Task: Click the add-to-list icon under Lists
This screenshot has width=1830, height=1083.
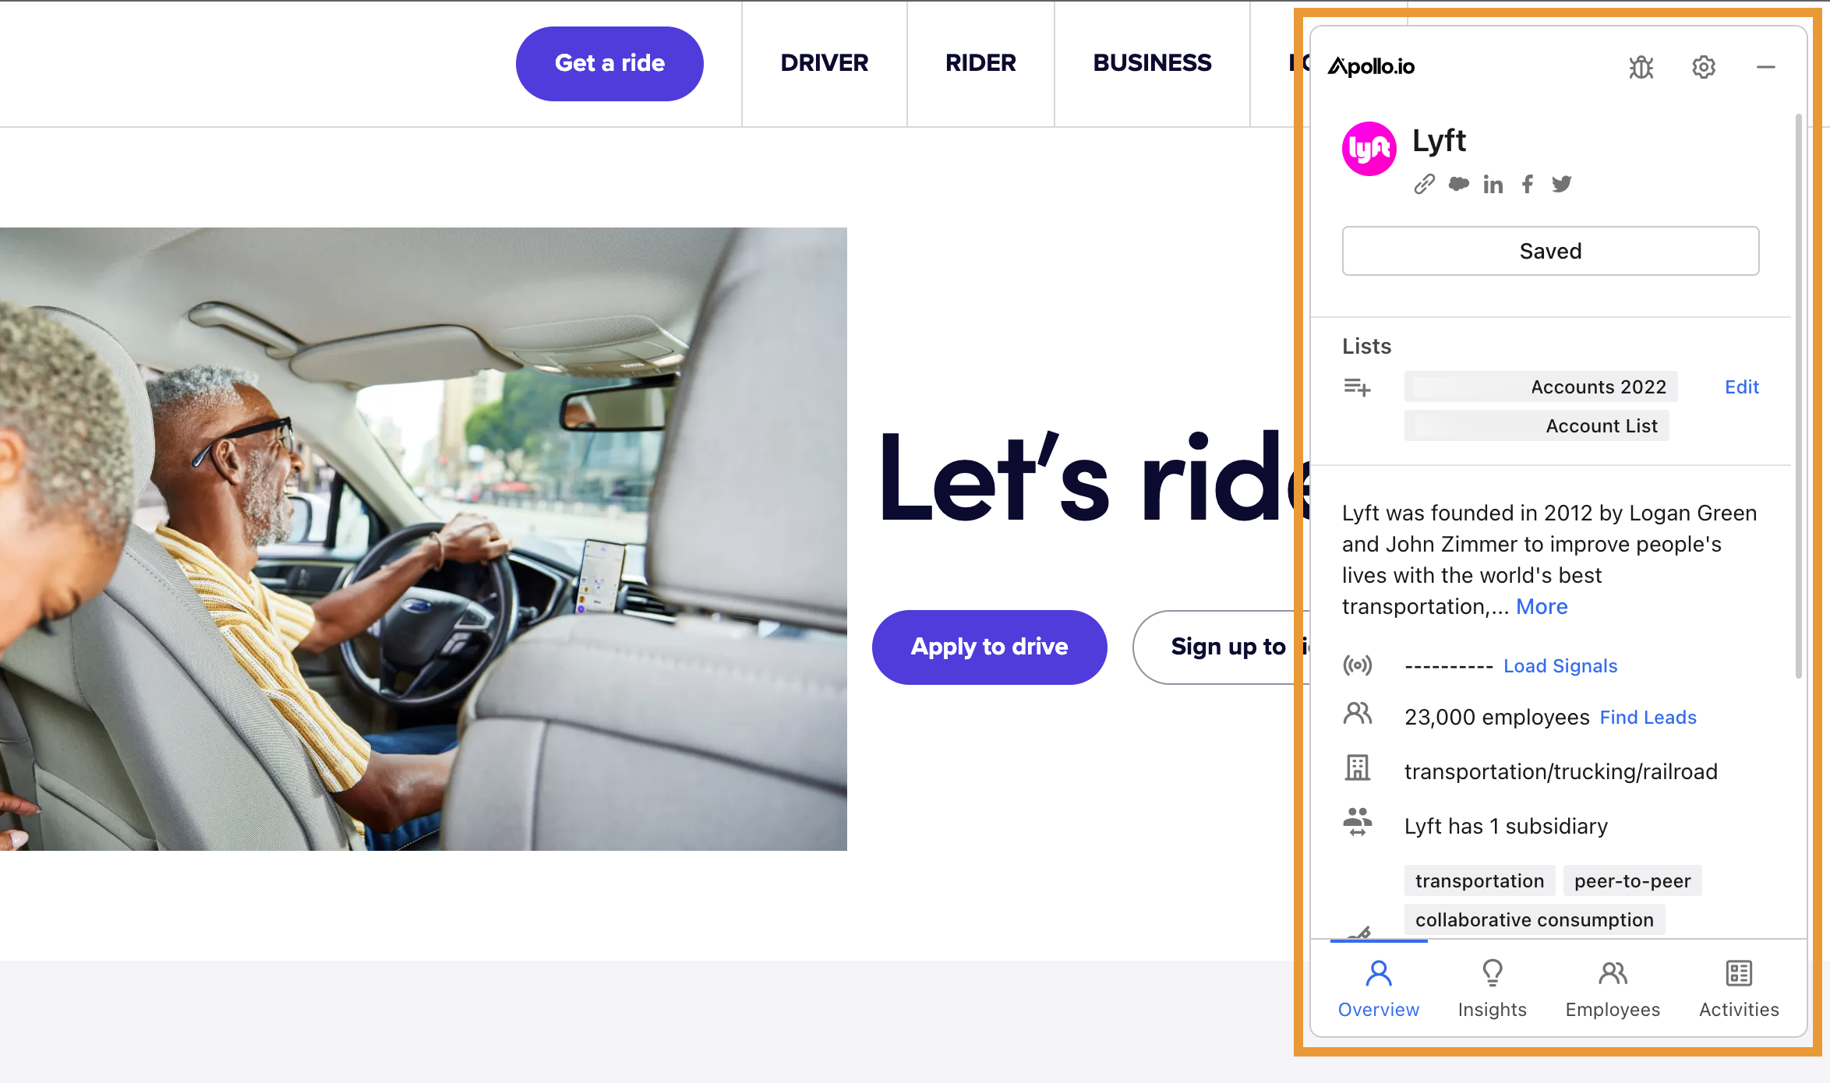Action: coord(1357,386)
